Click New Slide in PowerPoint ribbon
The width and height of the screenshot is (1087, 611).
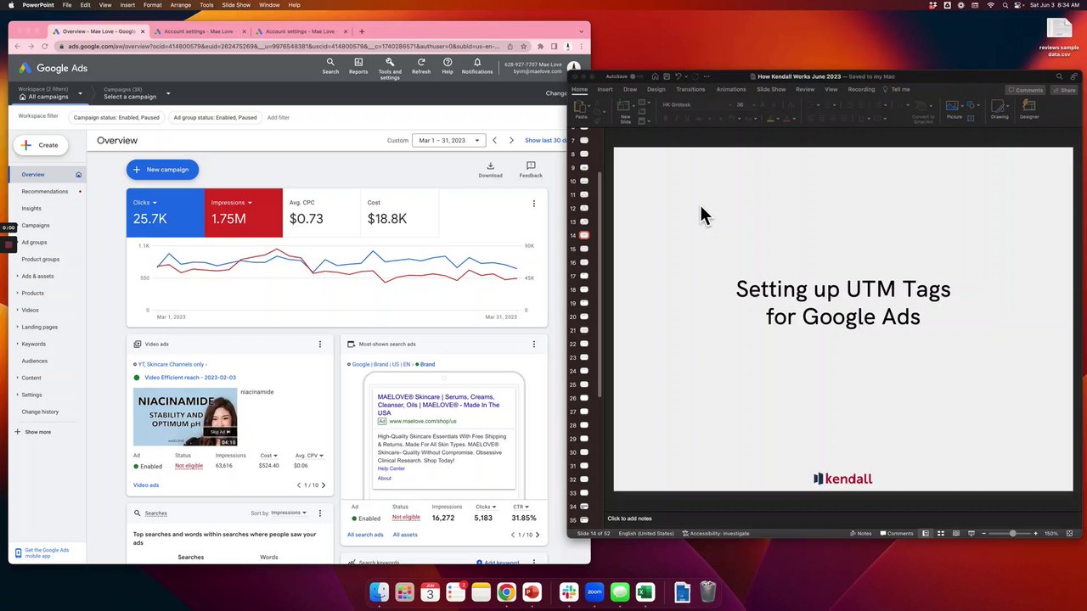click(625, 111)
